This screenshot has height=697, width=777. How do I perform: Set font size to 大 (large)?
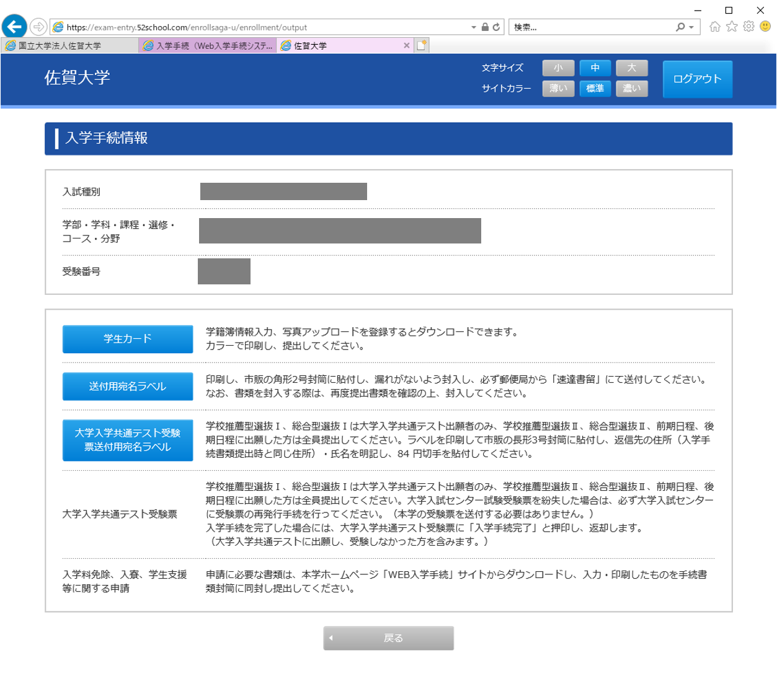[631, 68]
